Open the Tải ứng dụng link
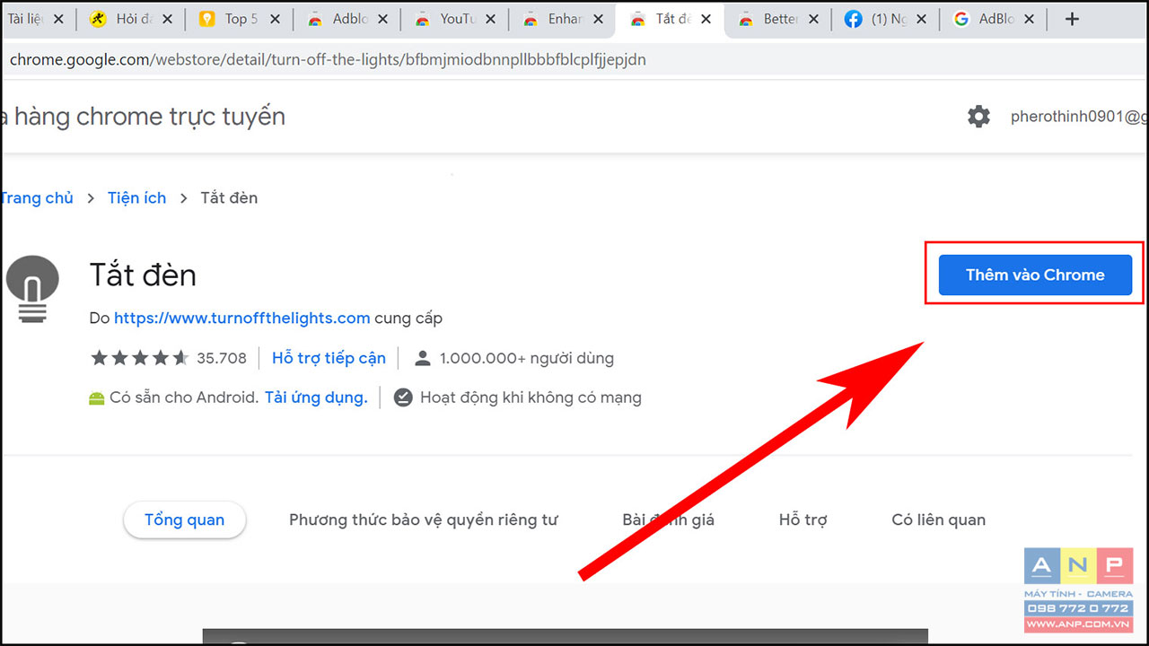The height and width of the screenshot is (646, 1149). 316,397
